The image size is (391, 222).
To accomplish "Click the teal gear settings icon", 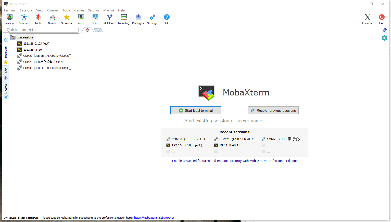I will point(384,38).
